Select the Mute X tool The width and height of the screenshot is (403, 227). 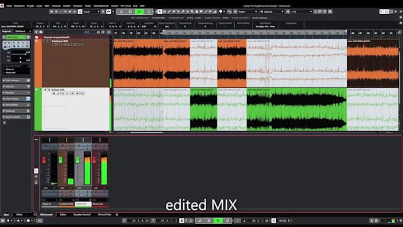point(188,12)
